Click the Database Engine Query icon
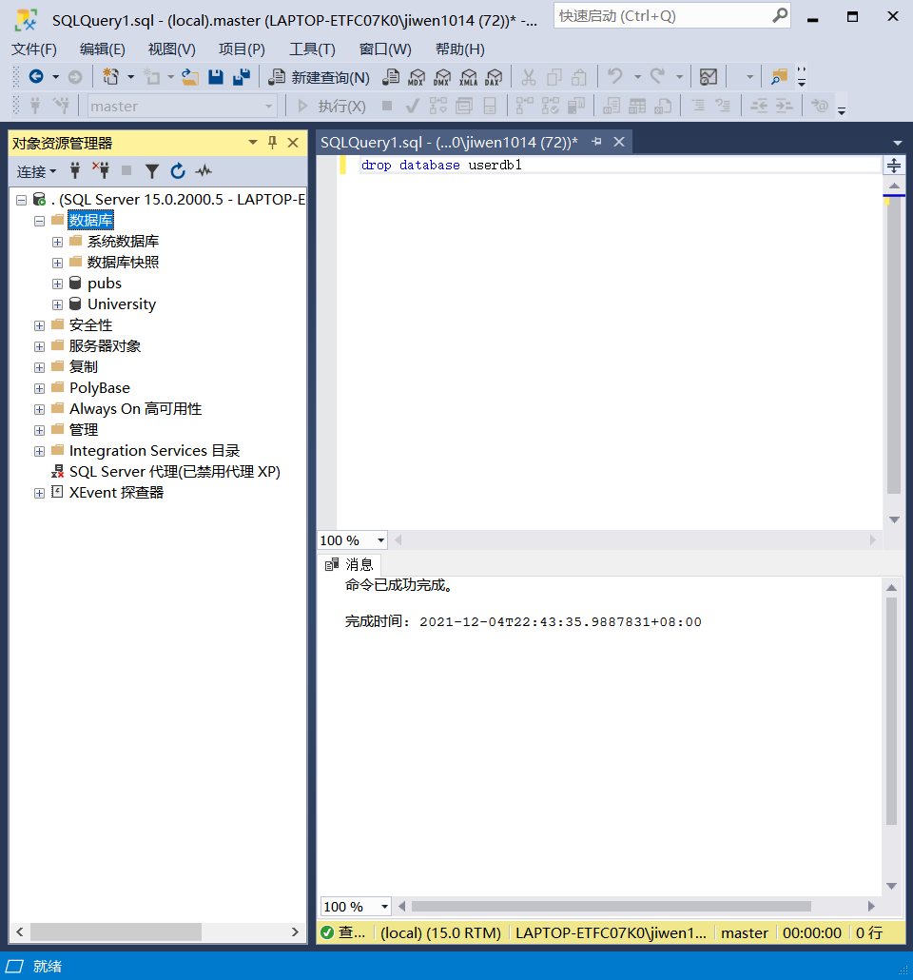This screenshot has height=980, width=913. tap(391, 77)
